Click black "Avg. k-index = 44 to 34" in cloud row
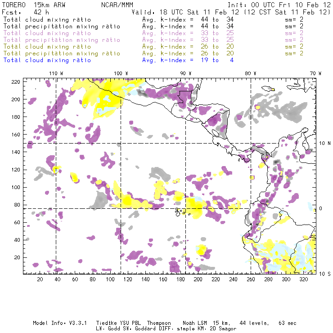The width and height of the screenshot is (333, 333). pos(188,20)
